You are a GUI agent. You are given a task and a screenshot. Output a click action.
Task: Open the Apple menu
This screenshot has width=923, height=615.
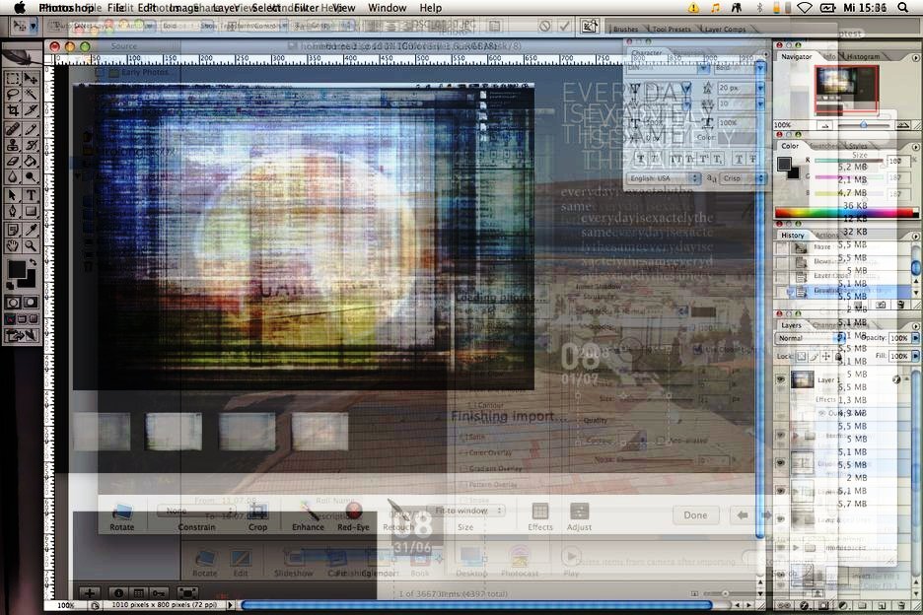click(x=20, y=8)
